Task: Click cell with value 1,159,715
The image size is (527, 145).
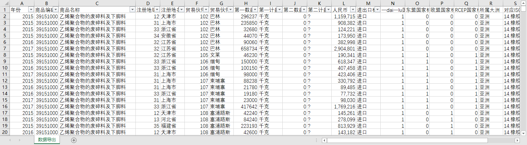Action: click(x=344, y=16)
